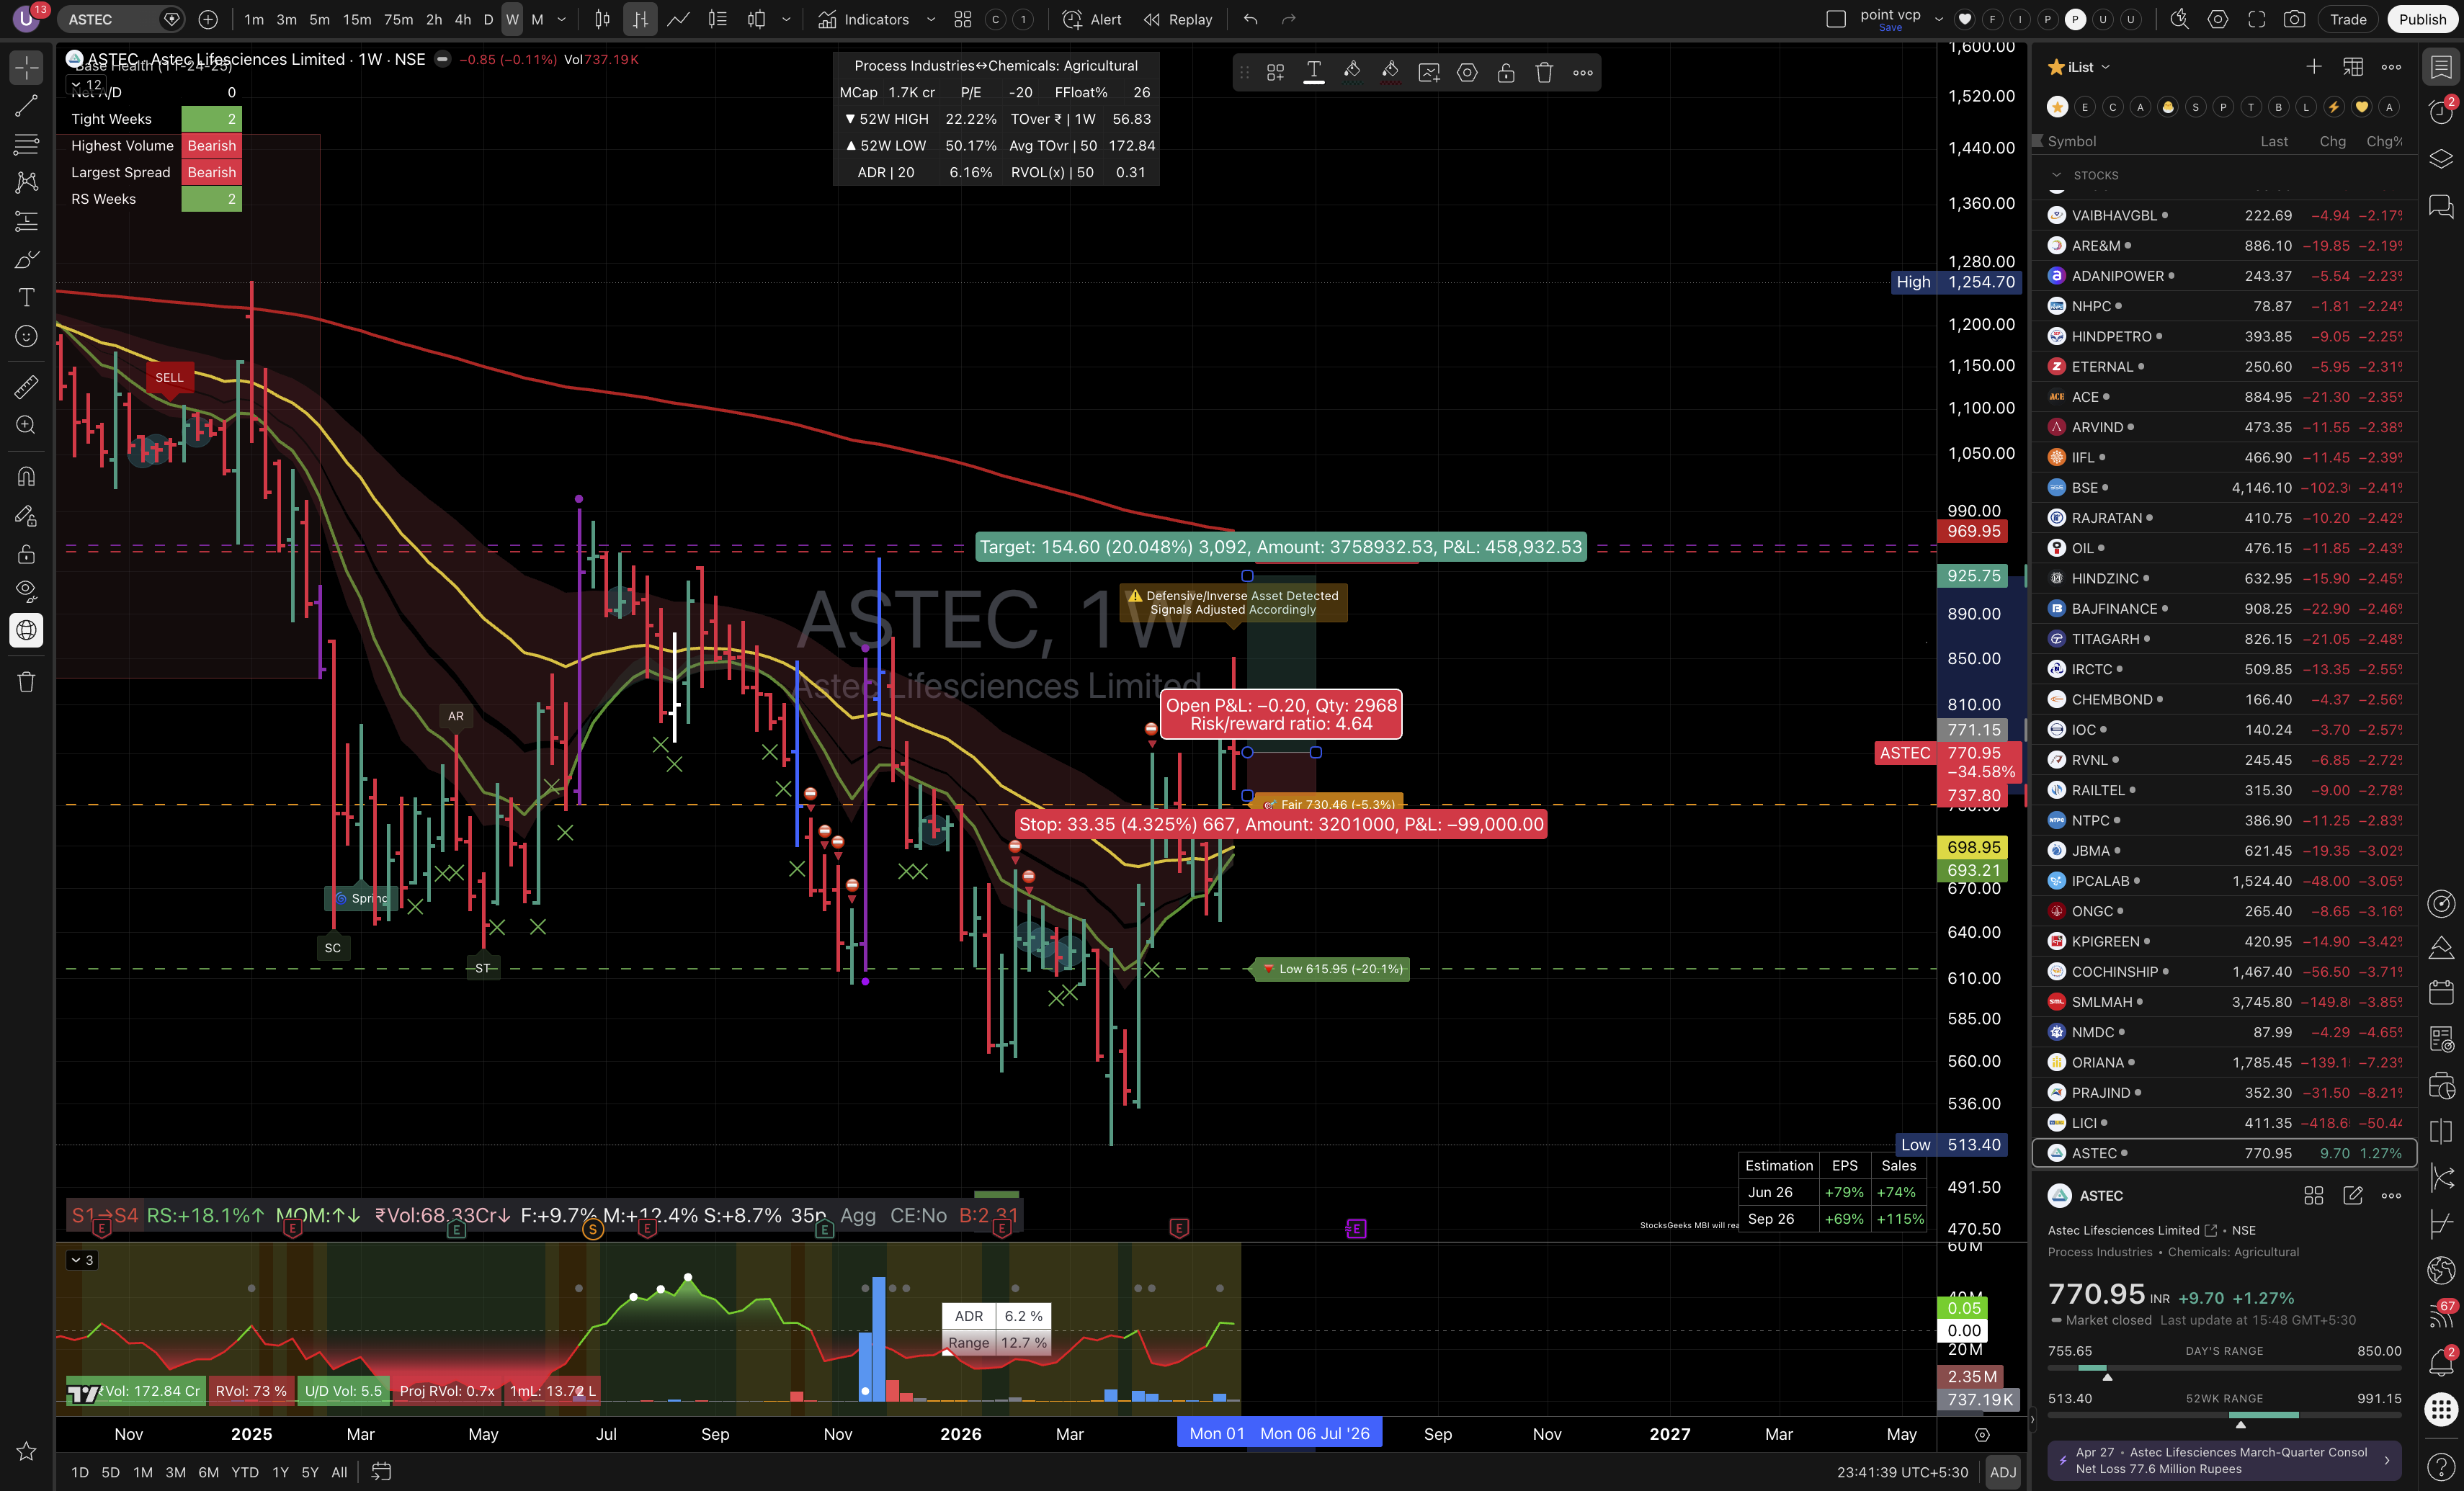Toggle the magnet mode

tap(27, 476)
